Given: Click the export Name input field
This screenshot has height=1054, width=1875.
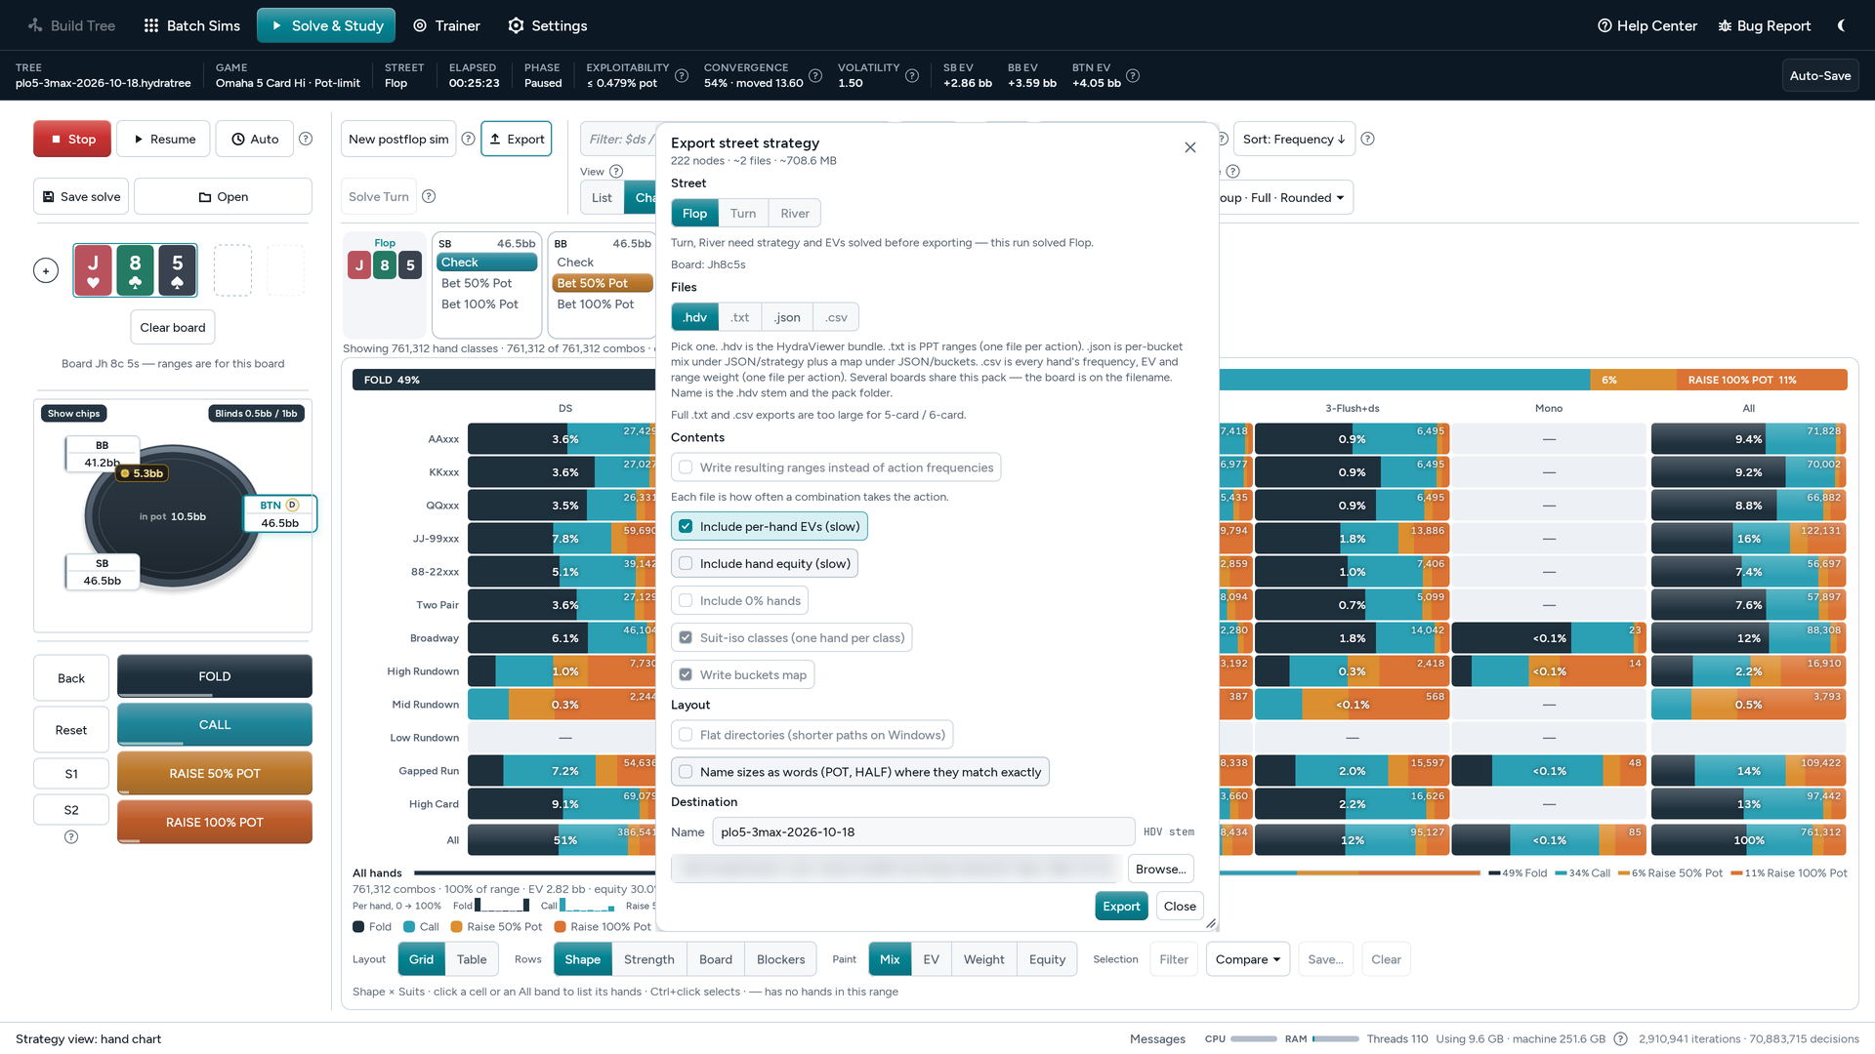Looking at the screenshot, I should coord(923,831).
